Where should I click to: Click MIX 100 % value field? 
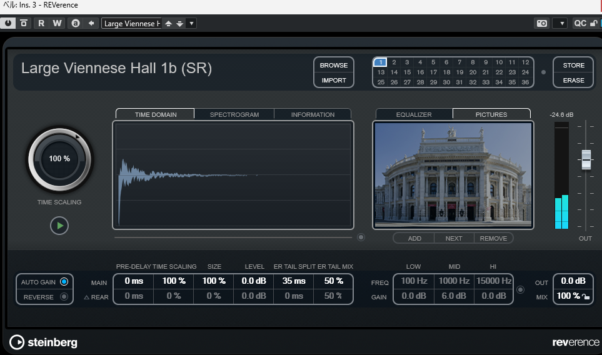pos(568,296)
